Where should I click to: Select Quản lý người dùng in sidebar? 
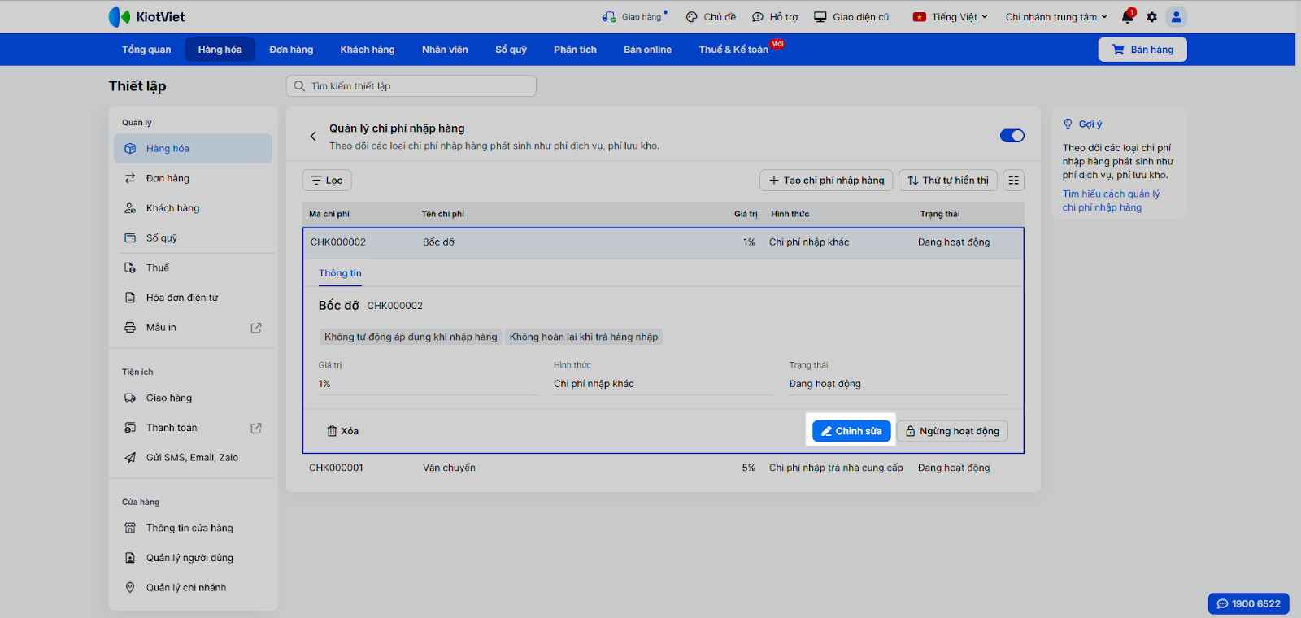click(x=194, y=558)
